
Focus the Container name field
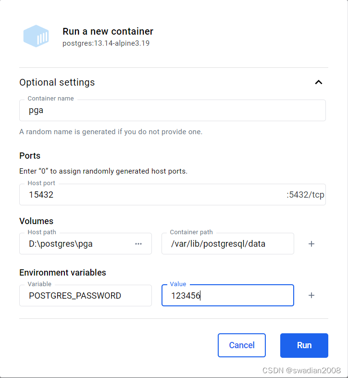(172, 111)
